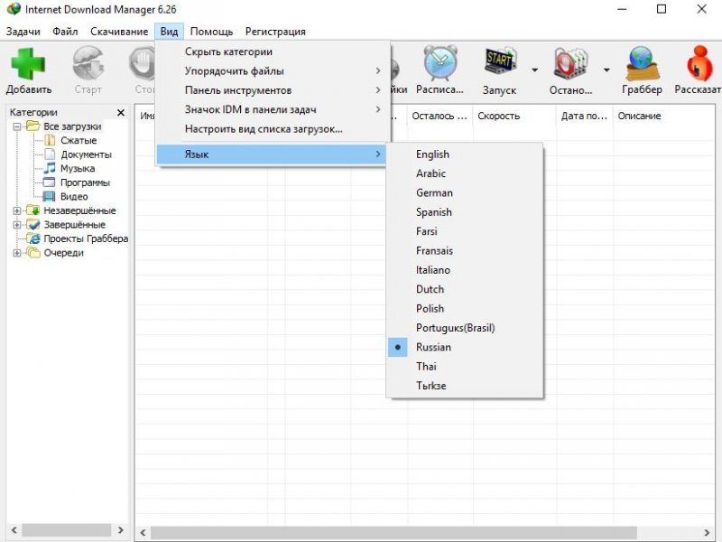Sort by the Осталось column header
Image resolution: width=722 pixels, height=542 pixels.
tap(440, 117)
